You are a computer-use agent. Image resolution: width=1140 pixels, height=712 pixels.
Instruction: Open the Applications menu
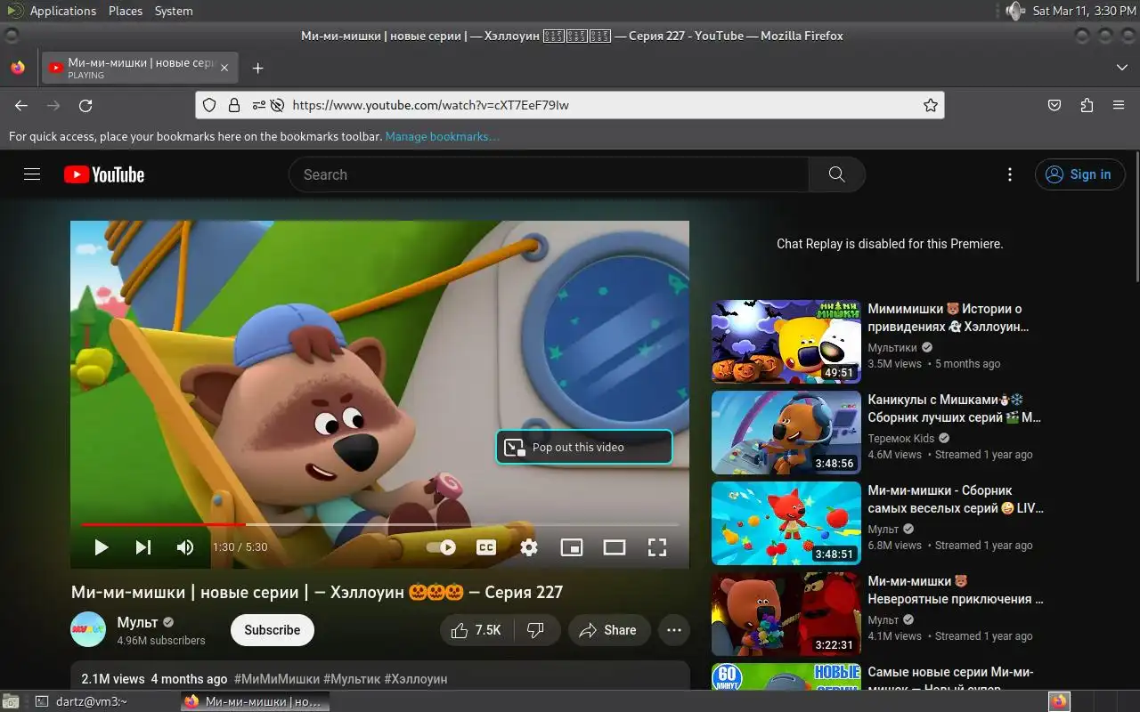(x=62, y=11)
